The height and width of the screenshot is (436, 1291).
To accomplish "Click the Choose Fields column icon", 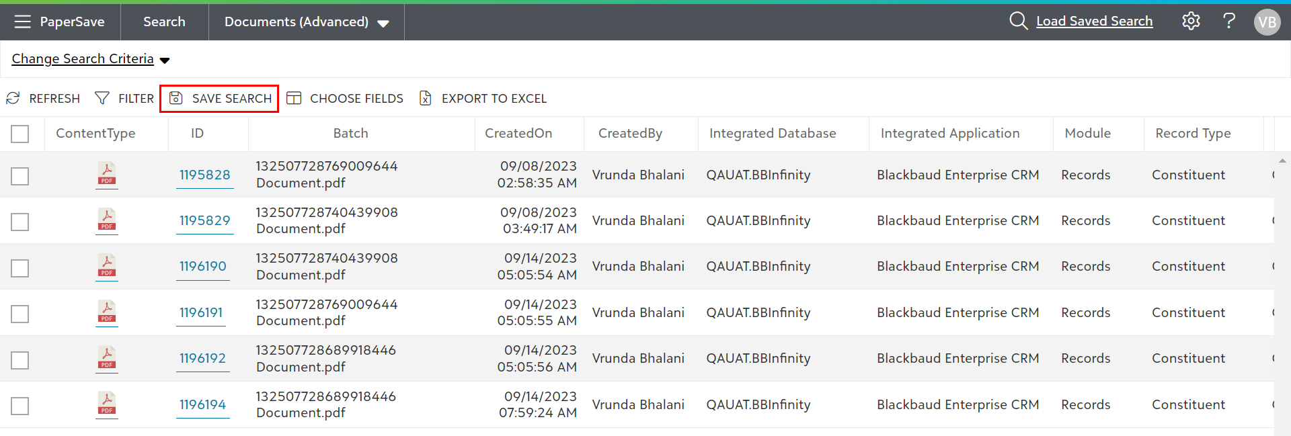I will [294, 99].
